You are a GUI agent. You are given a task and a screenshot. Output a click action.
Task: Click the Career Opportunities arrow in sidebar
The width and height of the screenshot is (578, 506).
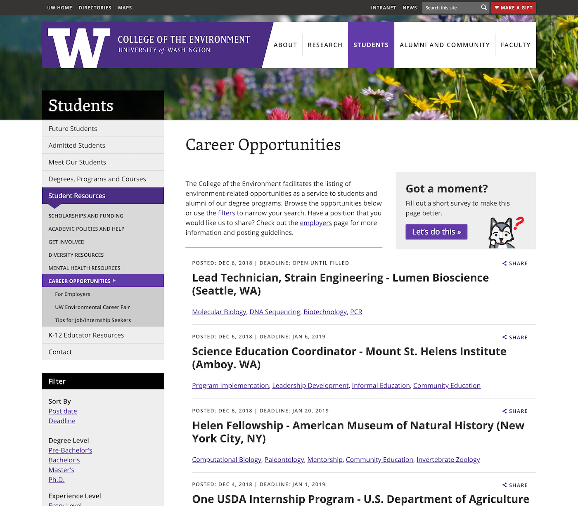(114, 281)
